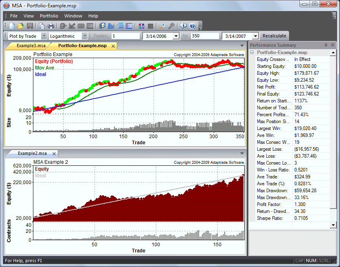
Task: Click the Save floppy disk icon
Action: pyautogui.click(x=30, y=26)
